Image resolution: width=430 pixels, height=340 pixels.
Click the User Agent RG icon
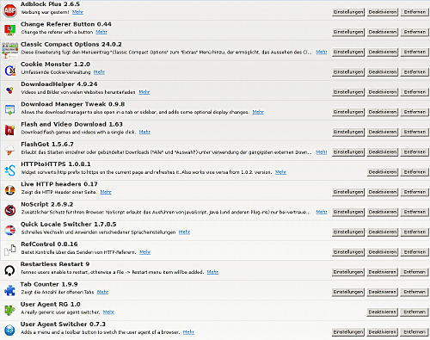coord(9,310)
